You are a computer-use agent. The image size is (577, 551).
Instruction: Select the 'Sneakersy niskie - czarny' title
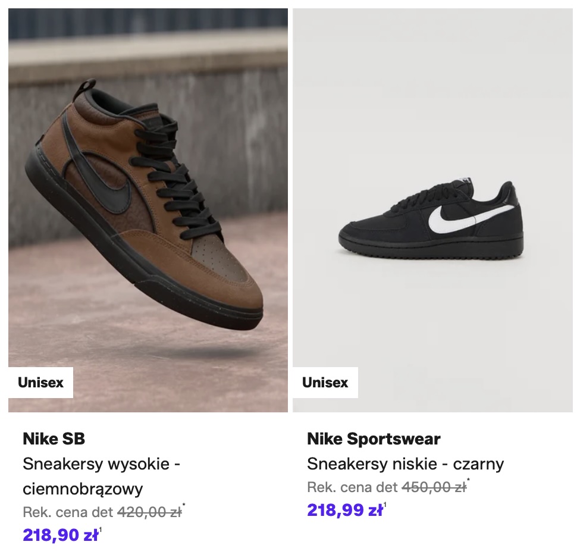point(405,464)
